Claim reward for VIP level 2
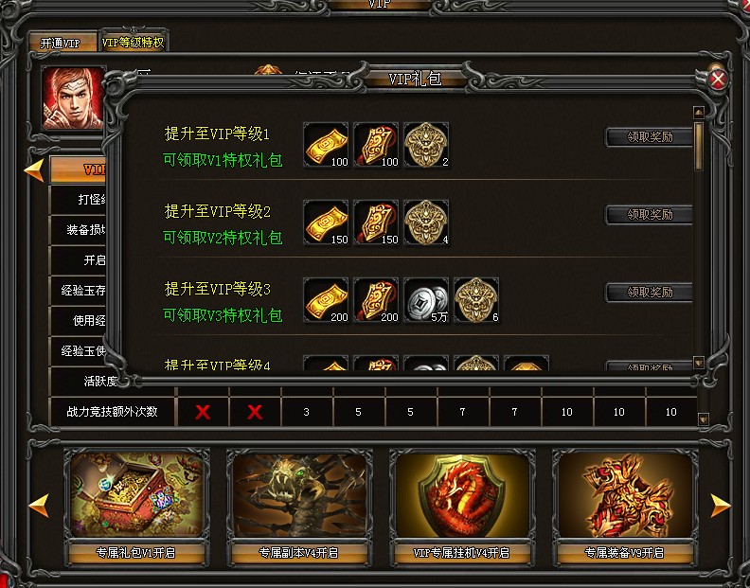The height and width of the screenshot is (588, 750). click(649, 215)
